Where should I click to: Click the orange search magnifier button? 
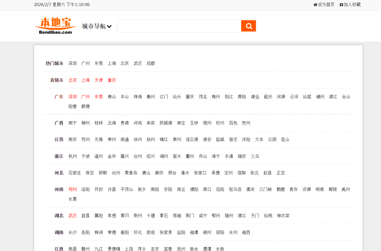coord(248,26)
